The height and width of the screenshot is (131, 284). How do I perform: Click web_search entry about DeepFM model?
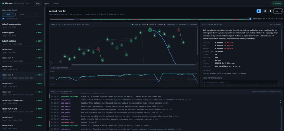point(165,106)
